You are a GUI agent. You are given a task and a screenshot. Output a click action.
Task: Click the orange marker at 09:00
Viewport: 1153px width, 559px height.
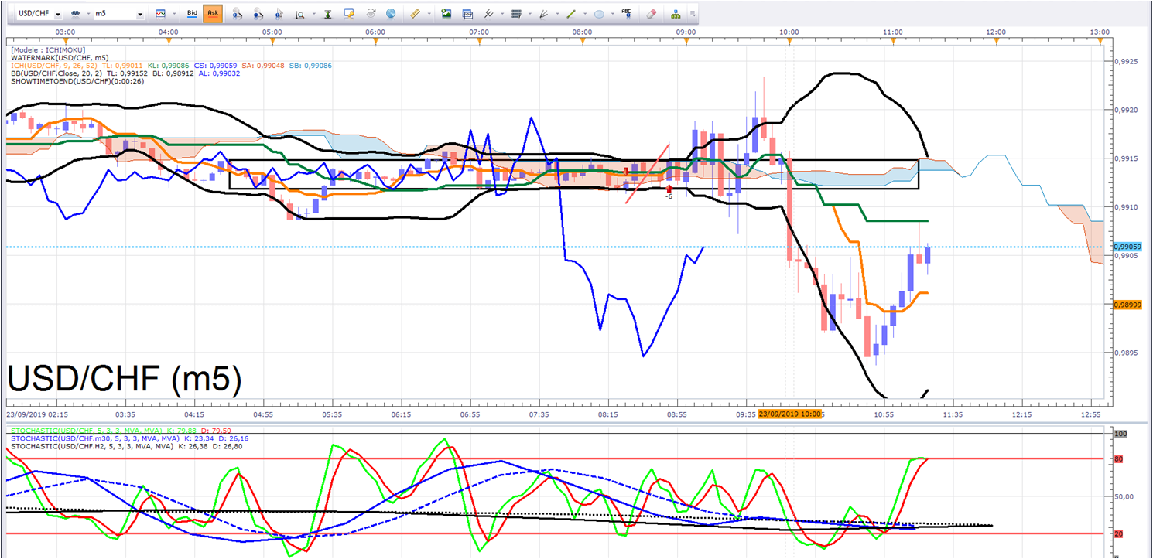[686, 40]
